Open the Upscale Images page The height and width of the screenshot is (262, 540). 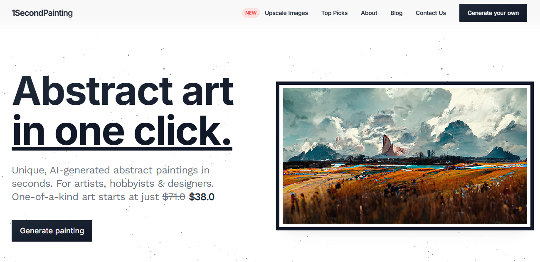(x=286, y=13)
